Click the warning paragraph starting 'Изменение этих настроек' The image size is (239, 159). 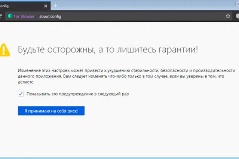coord(119,75)
